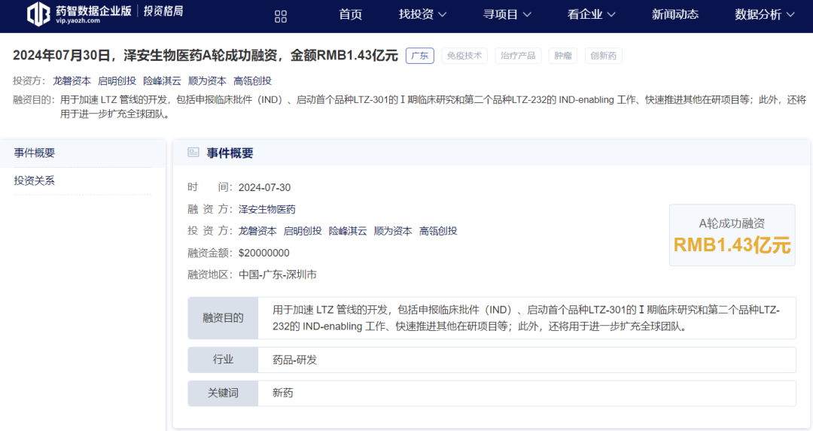This screenshot has width=813, height=431.
Task: Click 高瓴创投 in the event summary panel
Action: point(438,231)
